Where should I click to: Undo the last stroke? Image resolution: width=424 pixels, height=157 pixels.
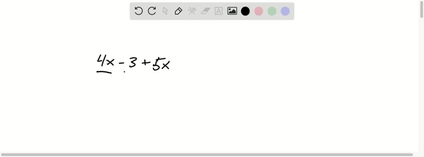click(x=138, y=11)
